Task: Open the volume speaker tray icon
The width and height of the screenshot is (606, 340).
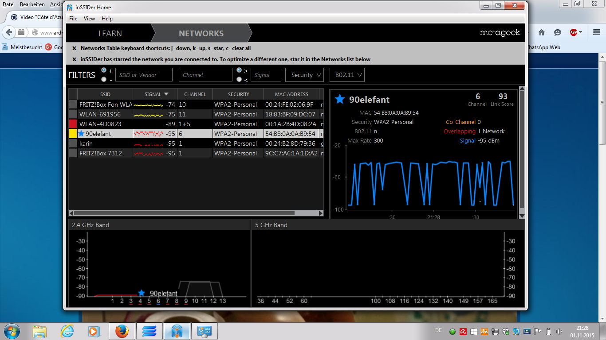Action: pyautogui.click(x=559, y=331)
